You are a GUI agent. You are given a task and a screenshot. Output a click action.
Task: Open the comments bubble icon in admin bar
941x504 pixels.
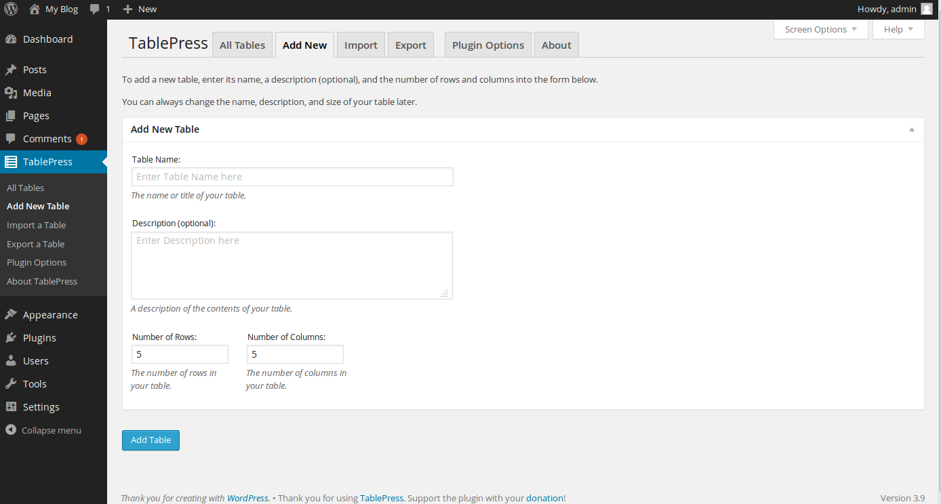click(96, 9)
